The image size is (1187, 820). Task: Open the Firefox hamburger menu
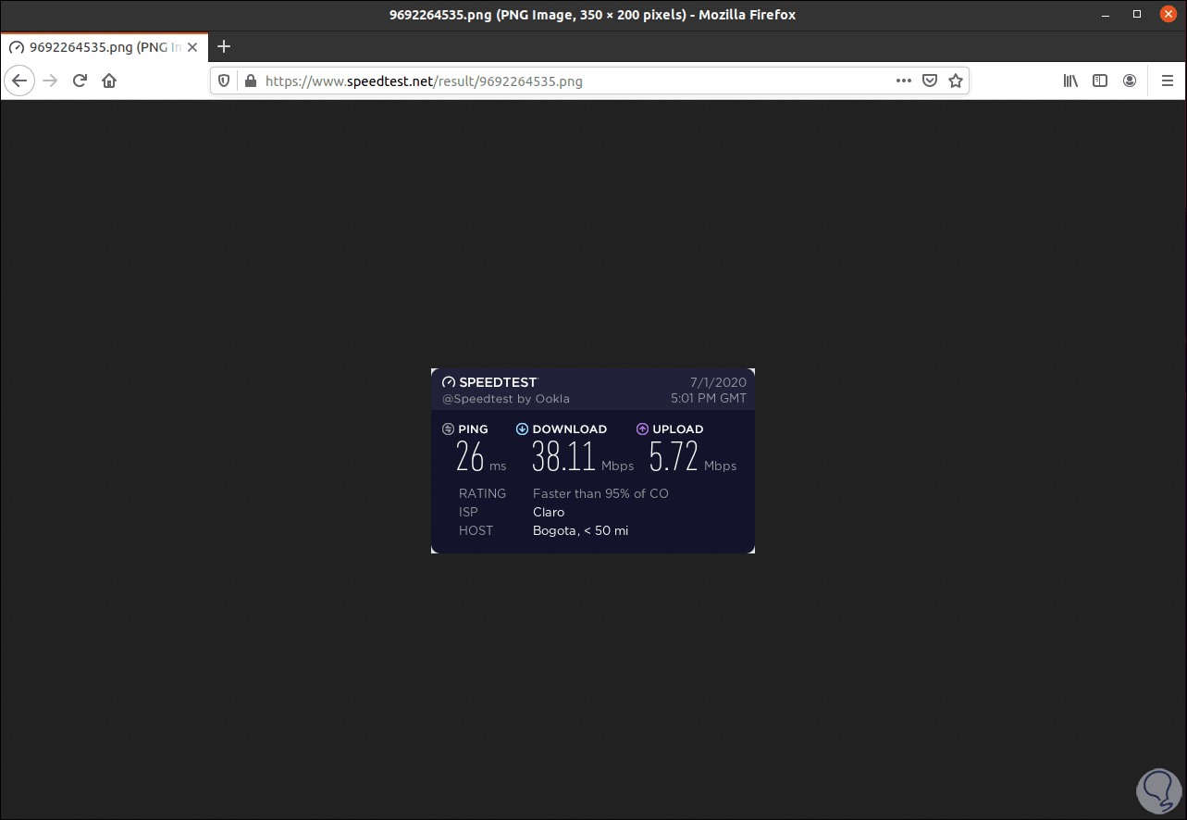(x=1168, y=81)
